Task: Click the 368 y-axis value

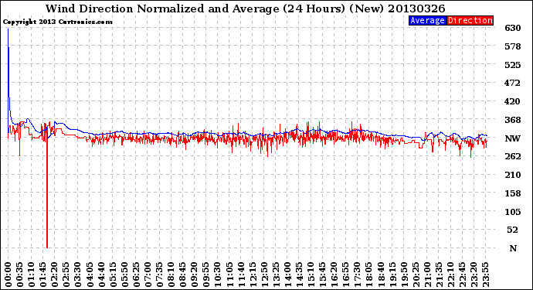Action: [513, 120]
